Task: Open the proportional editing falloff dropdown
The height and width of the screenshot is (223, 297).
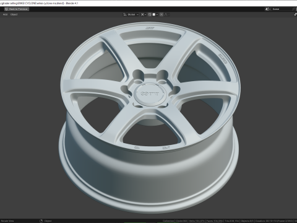Action: pos(167,14)
